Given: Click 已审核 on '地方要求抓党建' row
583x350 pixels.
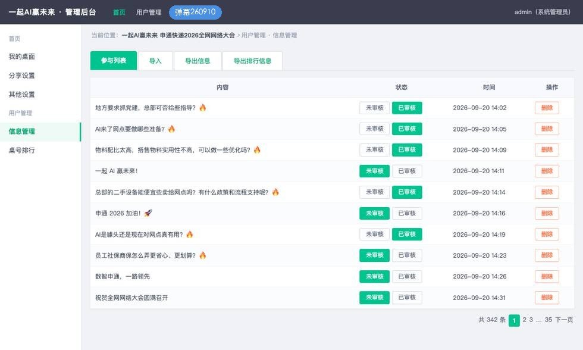Looking at the screenshot, I should coord(407,108).
